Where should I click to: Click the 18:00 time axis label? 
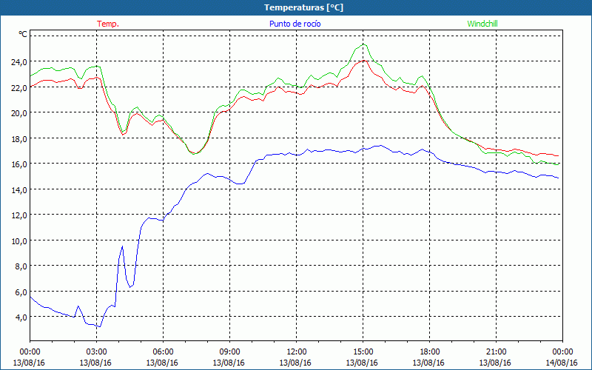430,352
